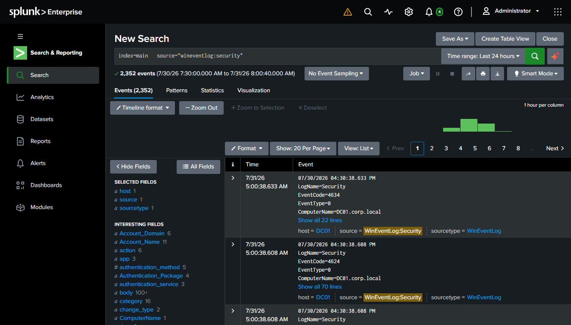Open the All Fields dialog
This screenshot has width=571, height=325.
pyautogui.click(x=198, y=167)
